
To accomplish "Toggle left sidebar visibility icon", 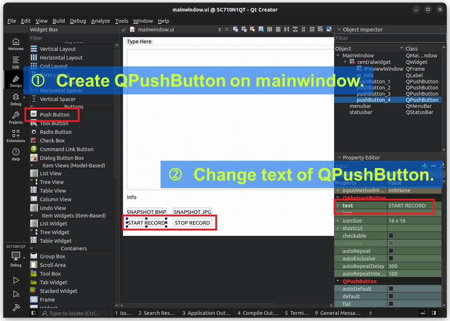I will [x=33, y=313].
